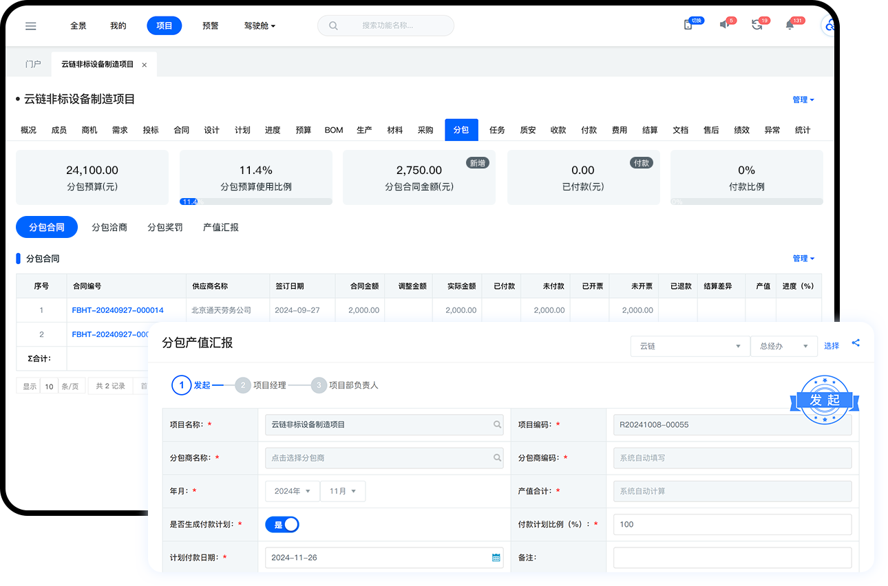This screenshot has height=586, width=888.
Task: Click the 新增 button on contract amount card
Action: click(x=477, y=163)
